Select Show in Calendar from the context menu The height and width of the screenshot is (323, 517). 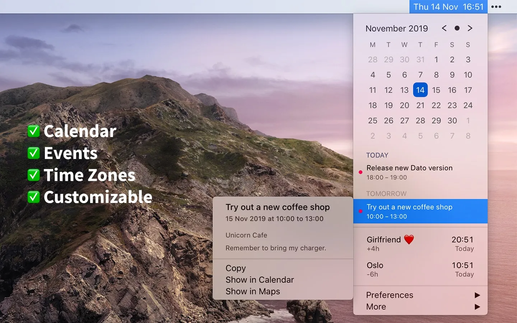[260, 280]
